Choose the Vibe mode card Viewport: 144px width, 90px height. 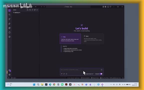(x=70, y=39)
